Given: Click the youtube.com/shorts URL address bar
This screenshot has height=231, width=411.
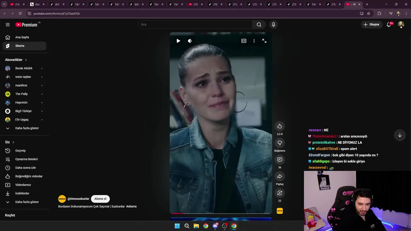Looking at the screenshot, I should [x=193, y=13].
